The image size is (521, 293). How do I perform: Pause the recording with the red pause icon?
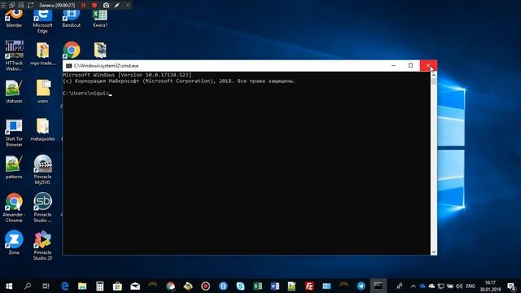point(83,6)
